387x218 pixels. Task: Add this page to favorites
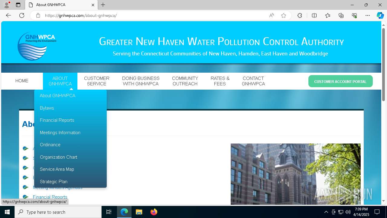pos(284,15)
